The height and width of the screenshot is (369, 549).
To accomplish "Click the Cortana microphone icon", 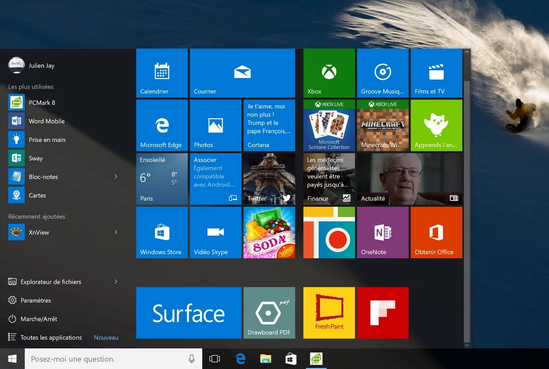I will 192,359.
